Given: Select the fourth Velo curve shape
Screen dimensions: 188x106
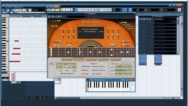Looking at the screenshot, I should [x=129, y=64].
